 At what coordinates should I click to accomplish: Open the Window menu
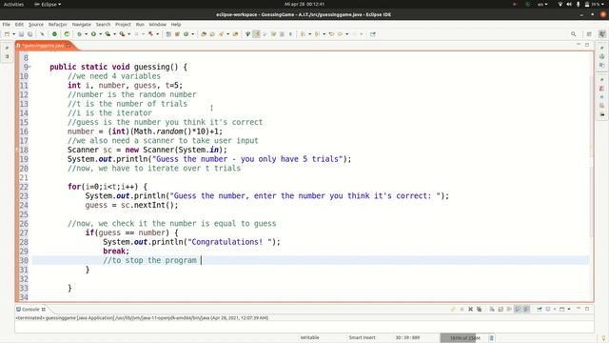pyautogui.click(x=157, y=25)
